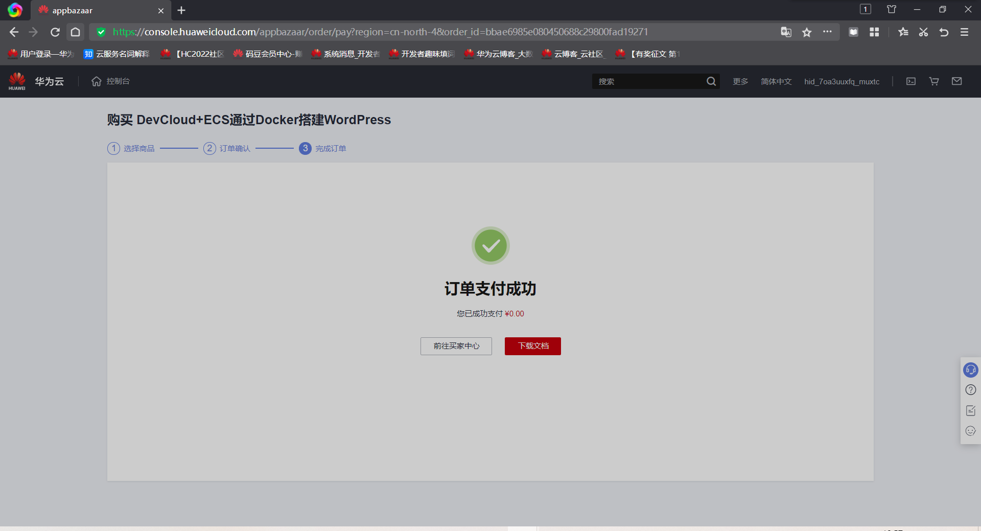Reload the current page
Screen dimensions: 981x531
[x=55, y=32]
